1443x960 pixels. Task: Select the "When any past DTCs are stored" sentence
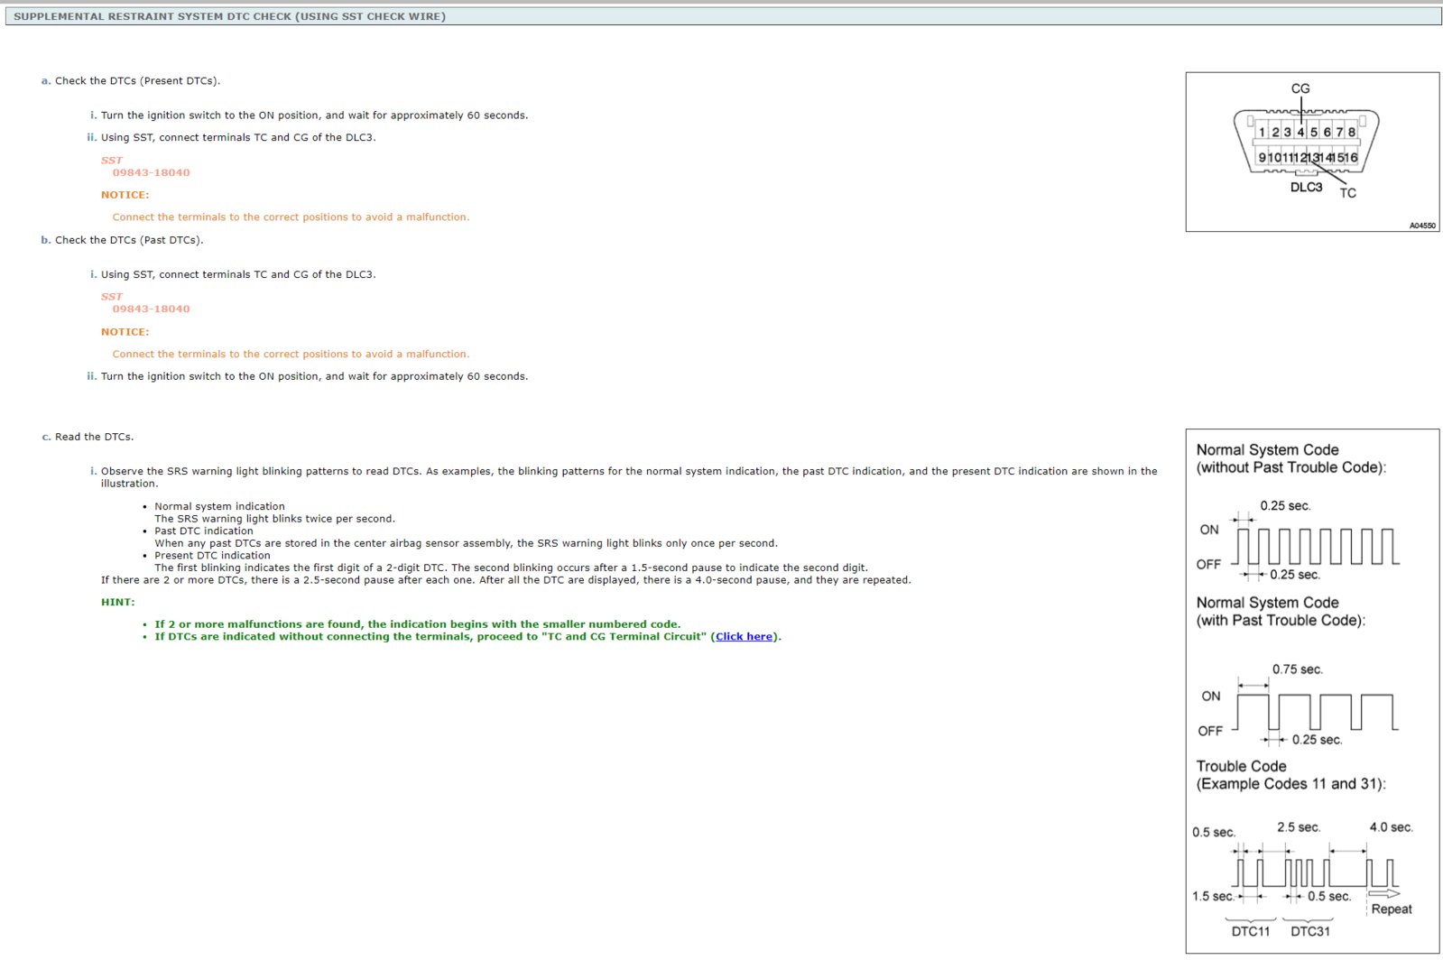466,543
